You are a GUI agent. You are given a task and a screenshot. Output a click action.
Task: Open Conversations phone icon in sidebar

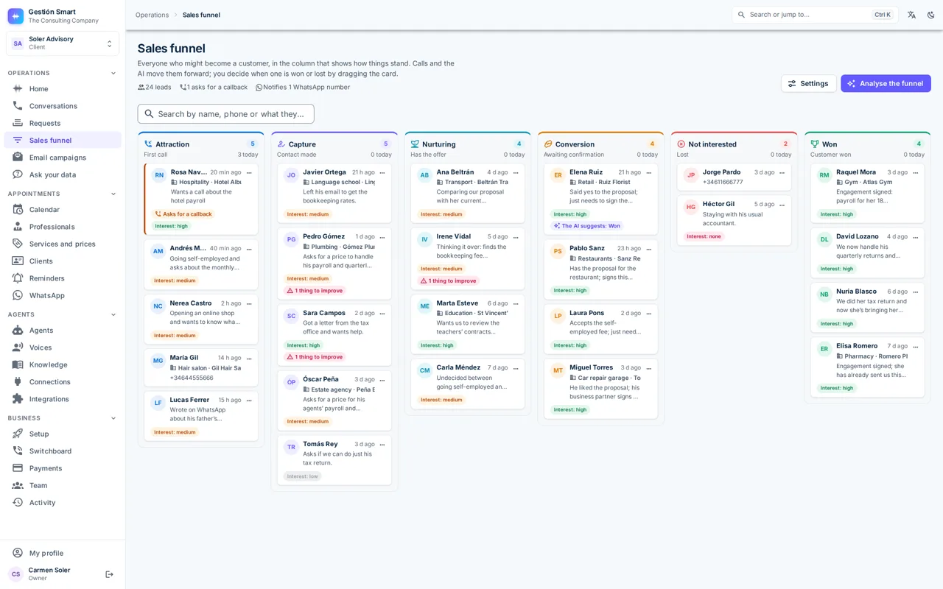pyautogui.click(x=18, y=105)
